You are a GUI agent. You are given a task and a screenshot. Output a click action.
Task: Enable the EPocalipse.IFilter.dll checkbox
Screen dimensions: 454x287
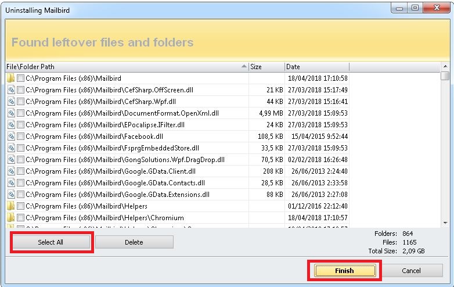coord(20,124)
